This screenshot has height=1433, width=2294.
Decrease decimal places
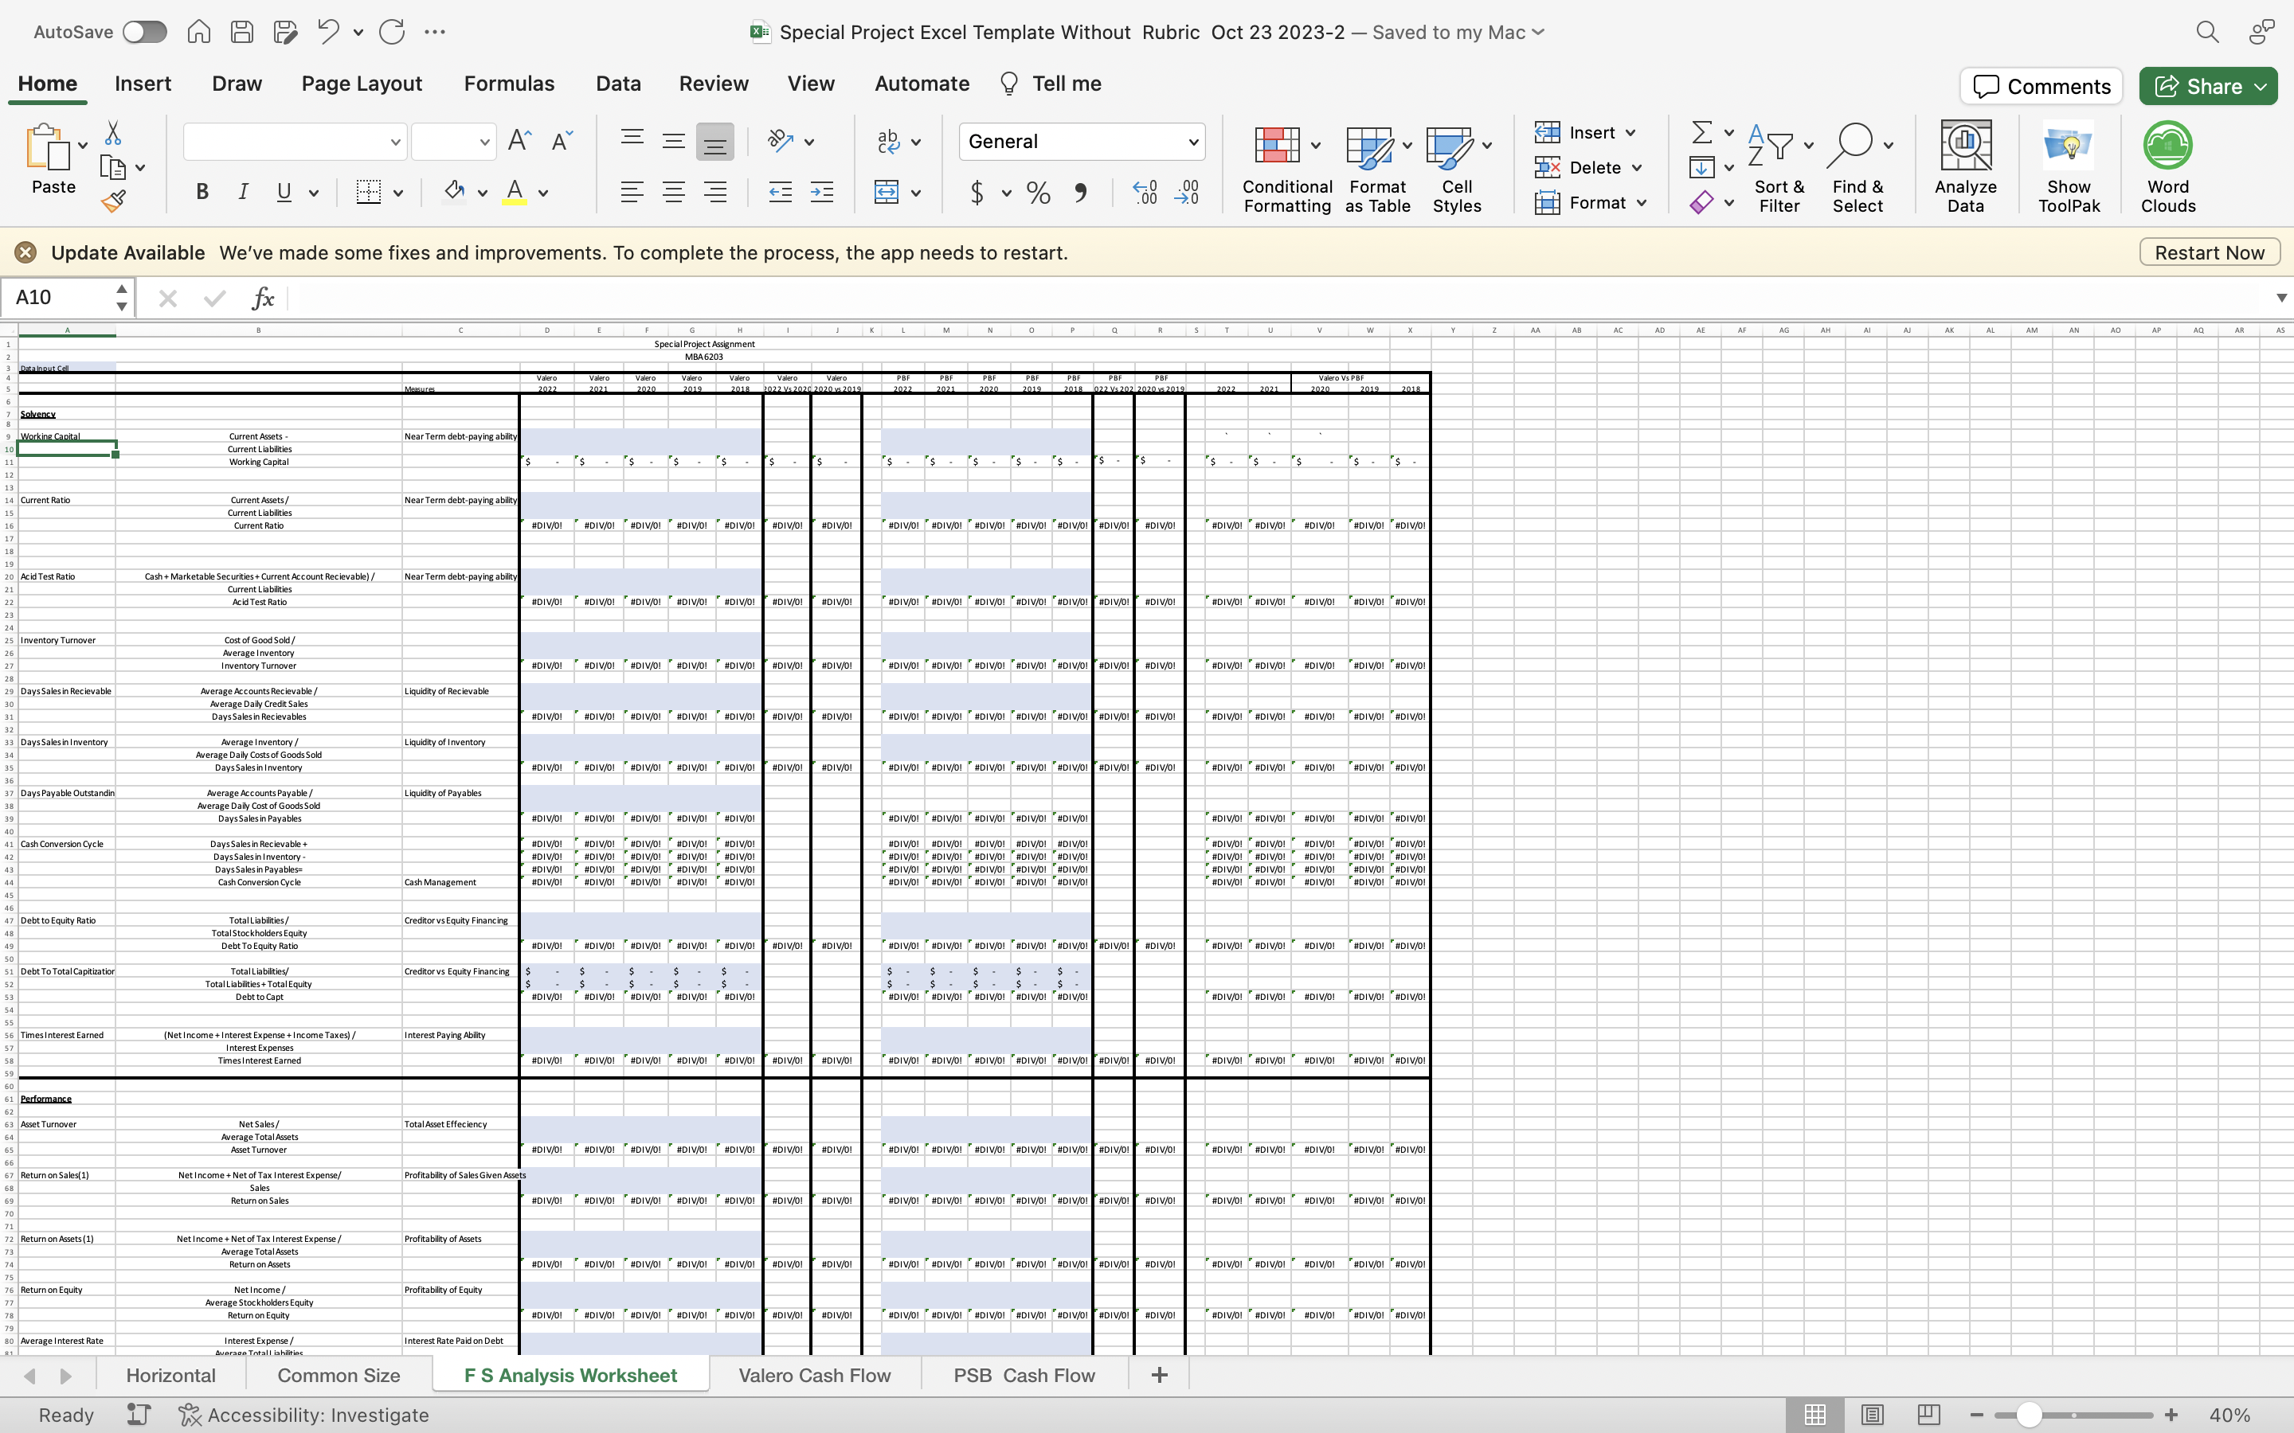click(x=1187, y=193)
